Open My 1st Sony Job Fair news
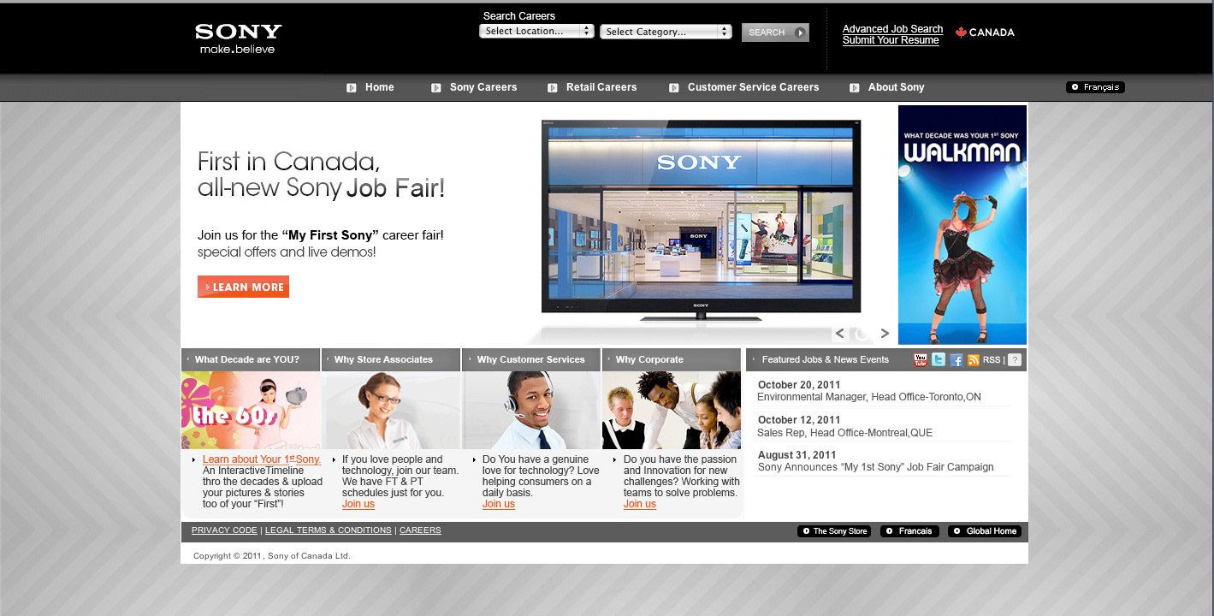The height and width of the screenshot is (616, 1214). 876,467
